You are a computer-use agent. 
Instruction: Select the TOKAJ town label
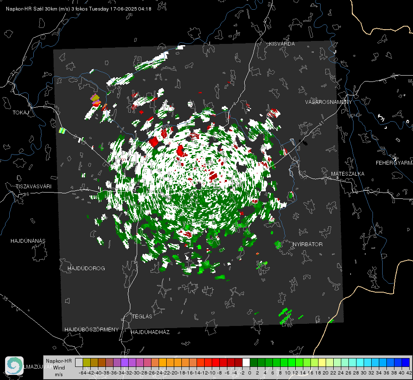click(x=21, y=113)
